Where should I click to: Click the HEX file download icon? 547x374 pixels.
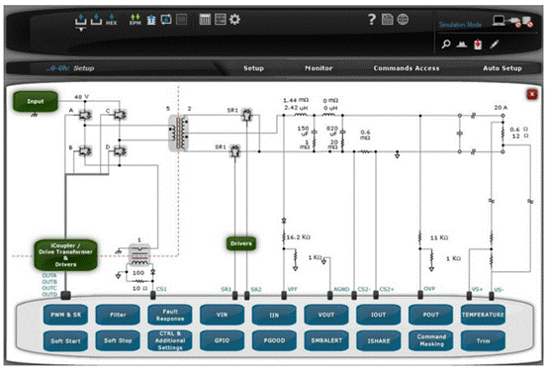click(x=112, y=20)
